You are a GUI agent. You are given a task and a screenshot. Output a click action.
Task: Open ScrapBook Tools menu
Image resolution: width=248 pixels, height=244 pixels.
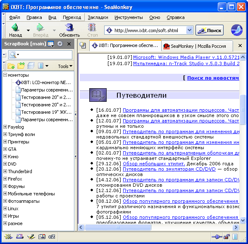pyautogui.click(x=65, y=66)
